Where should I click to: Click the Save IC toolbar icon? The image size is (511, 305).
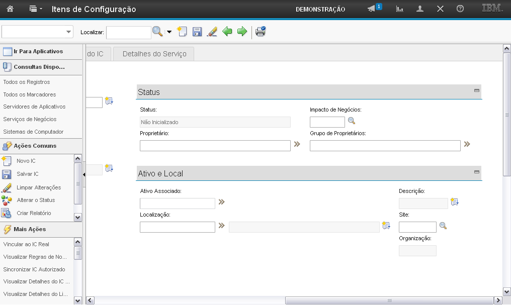197,32
